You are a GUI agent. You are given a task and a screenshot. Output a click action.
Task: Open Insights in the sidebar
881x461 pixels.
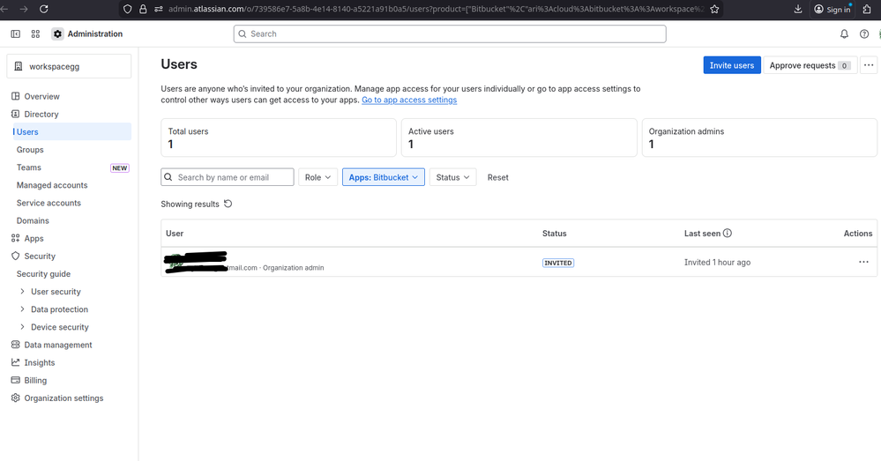coord(40,363)
